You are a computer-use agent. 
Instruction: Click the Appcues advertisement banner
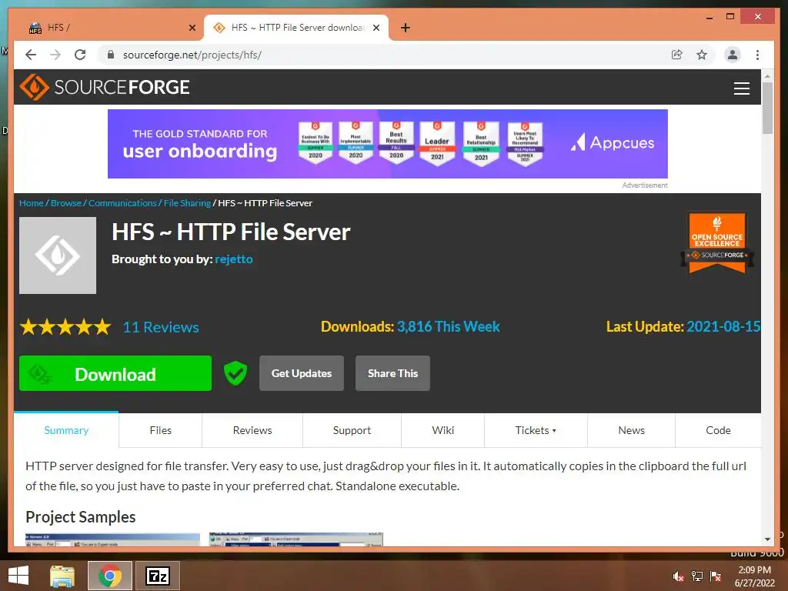388,144
